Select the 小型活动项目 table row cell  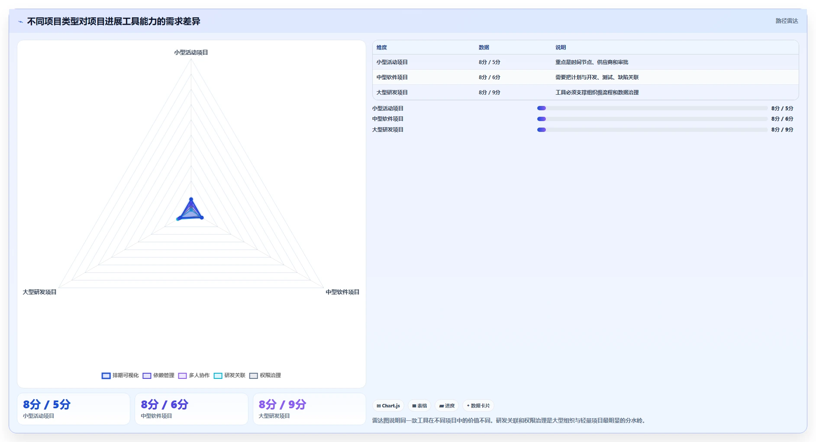(392, 62)
